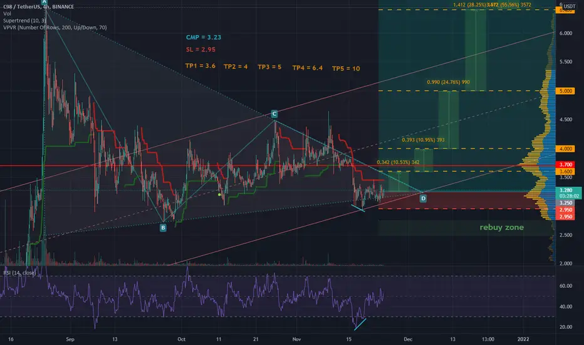Click the Dec date axis label
The width and height of the screenshot is (584, 345).
408,339
